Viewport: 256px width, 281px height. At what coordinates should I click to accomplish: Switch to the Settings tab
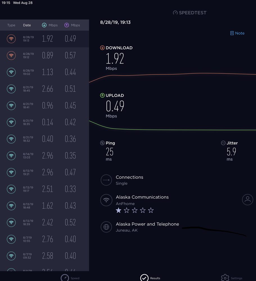tap(225, 278)
